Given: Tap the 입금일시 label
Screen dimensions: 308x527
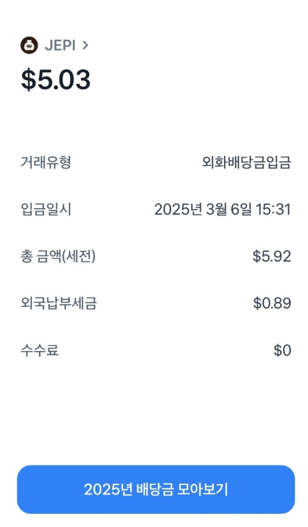Looking at the screenshot, I should 46,210.
